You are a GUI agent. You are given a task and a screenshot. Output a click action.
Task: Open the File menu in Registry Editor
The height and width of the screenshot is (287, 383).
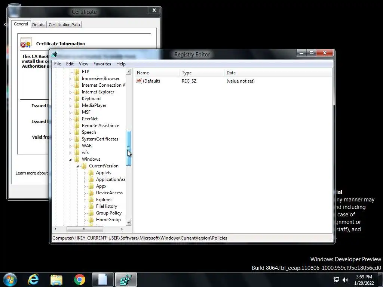pyautogui.click(x=58, y=64)
